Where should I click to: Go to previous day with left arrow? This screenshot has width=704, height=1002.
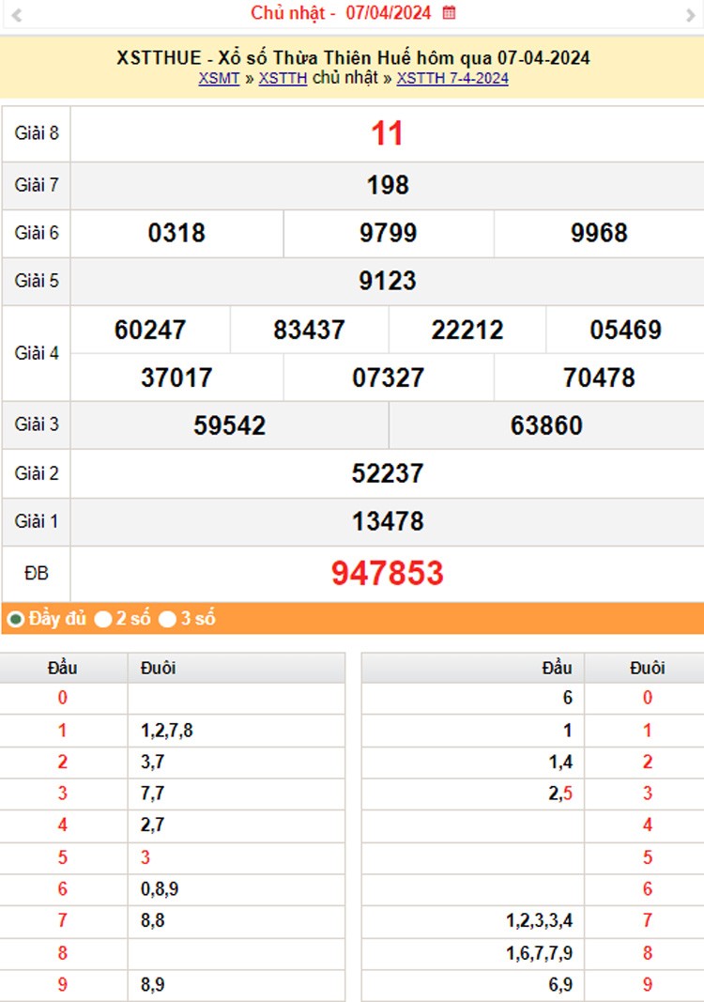(16, 14)
